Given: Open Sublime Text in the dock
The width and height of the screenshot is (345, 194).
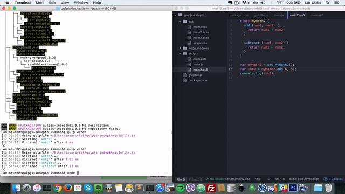Looking at the screenshot, I should point(139,188).
